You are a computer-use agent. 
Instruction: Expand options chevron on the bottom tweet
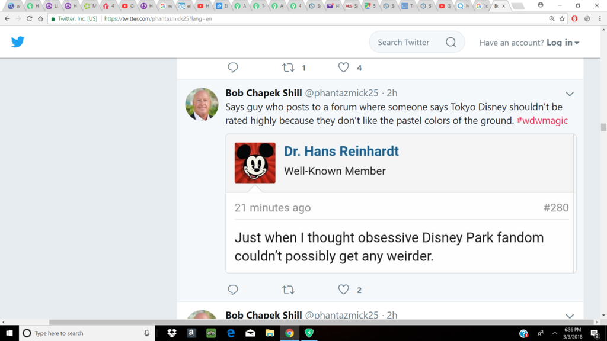point(569,316)
